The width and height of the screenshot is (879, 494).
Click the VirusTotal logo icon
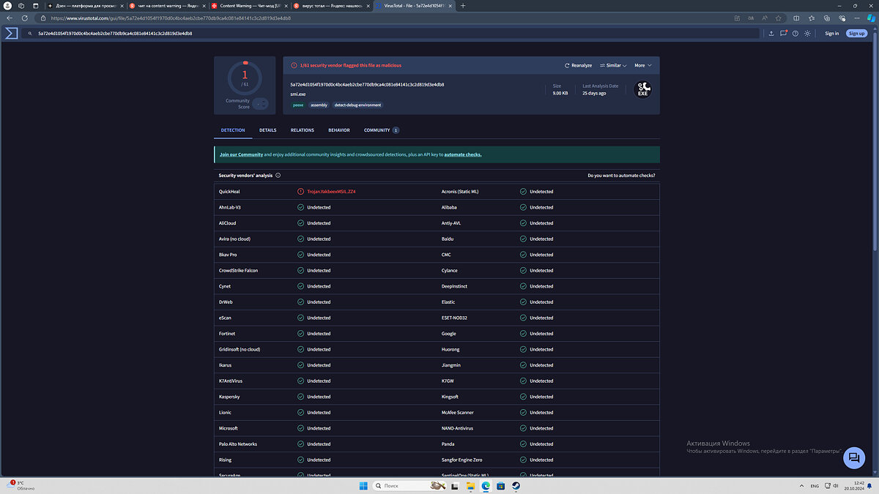tap(11, 33)
